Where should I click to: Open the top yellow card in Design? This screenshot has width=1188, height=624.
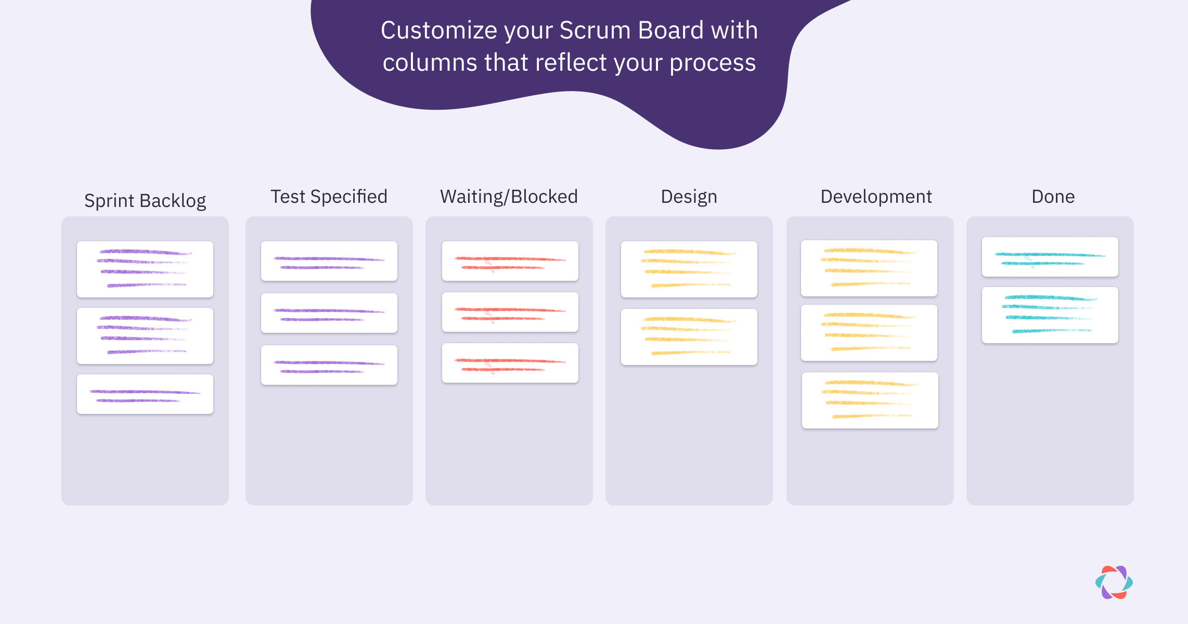point(689,269)
